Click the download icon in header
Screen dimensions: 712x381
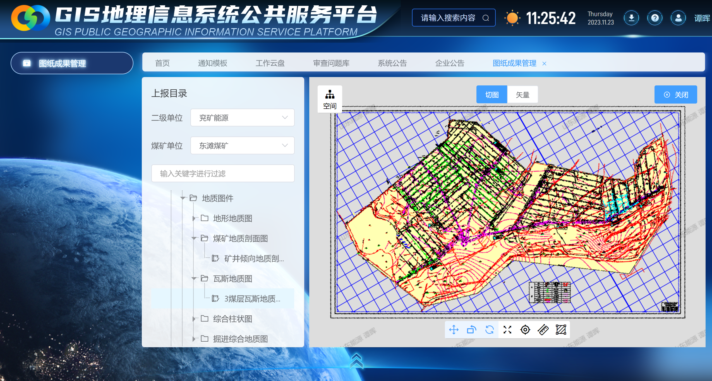pyautogui.click(x=631, y=18)
